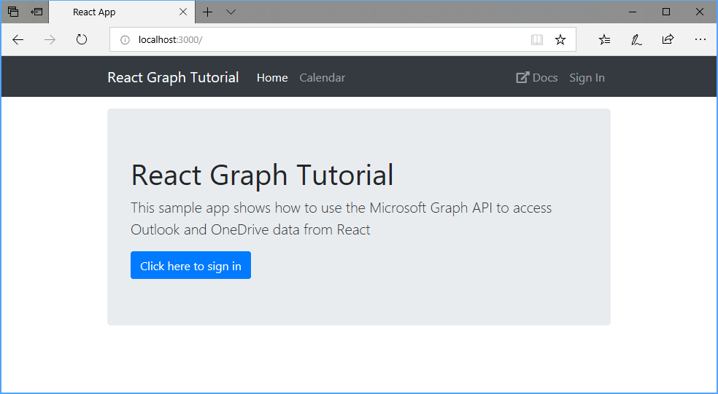Viewport: 718px width, 394px height.
Task: Click the Sign In nav link
Action: 587,78
